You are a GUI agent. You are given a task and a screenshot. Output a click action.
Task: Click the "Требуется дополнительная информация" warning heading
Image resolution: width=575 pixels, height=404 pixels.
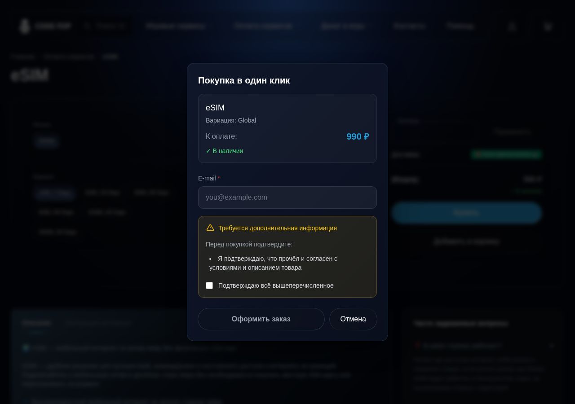click(x=278, y=228)
